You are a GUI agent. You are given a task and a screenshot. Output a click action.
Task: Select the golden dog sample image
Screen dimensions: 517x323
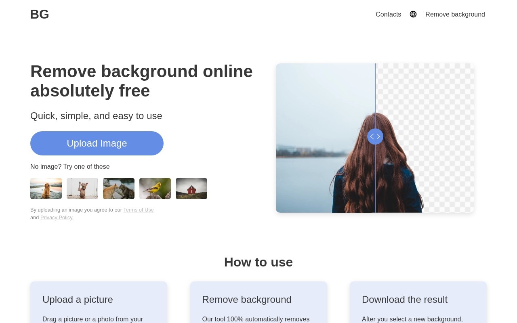click(x=46, y=189)
